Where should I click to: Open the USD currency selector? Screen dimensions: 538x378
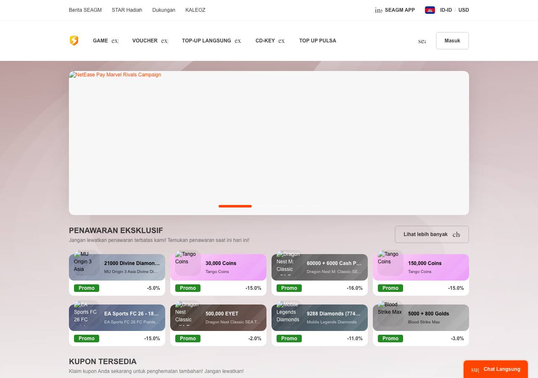464,10
